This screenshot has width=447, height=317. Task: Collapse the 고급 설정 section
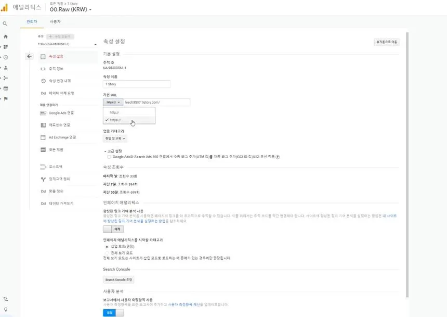click(x=113, y=151)
